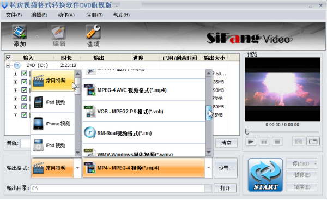Viewport: 327px width, 201px height.
Task: Toggle the select-all checkbox in list header
Action: (8, 58)
